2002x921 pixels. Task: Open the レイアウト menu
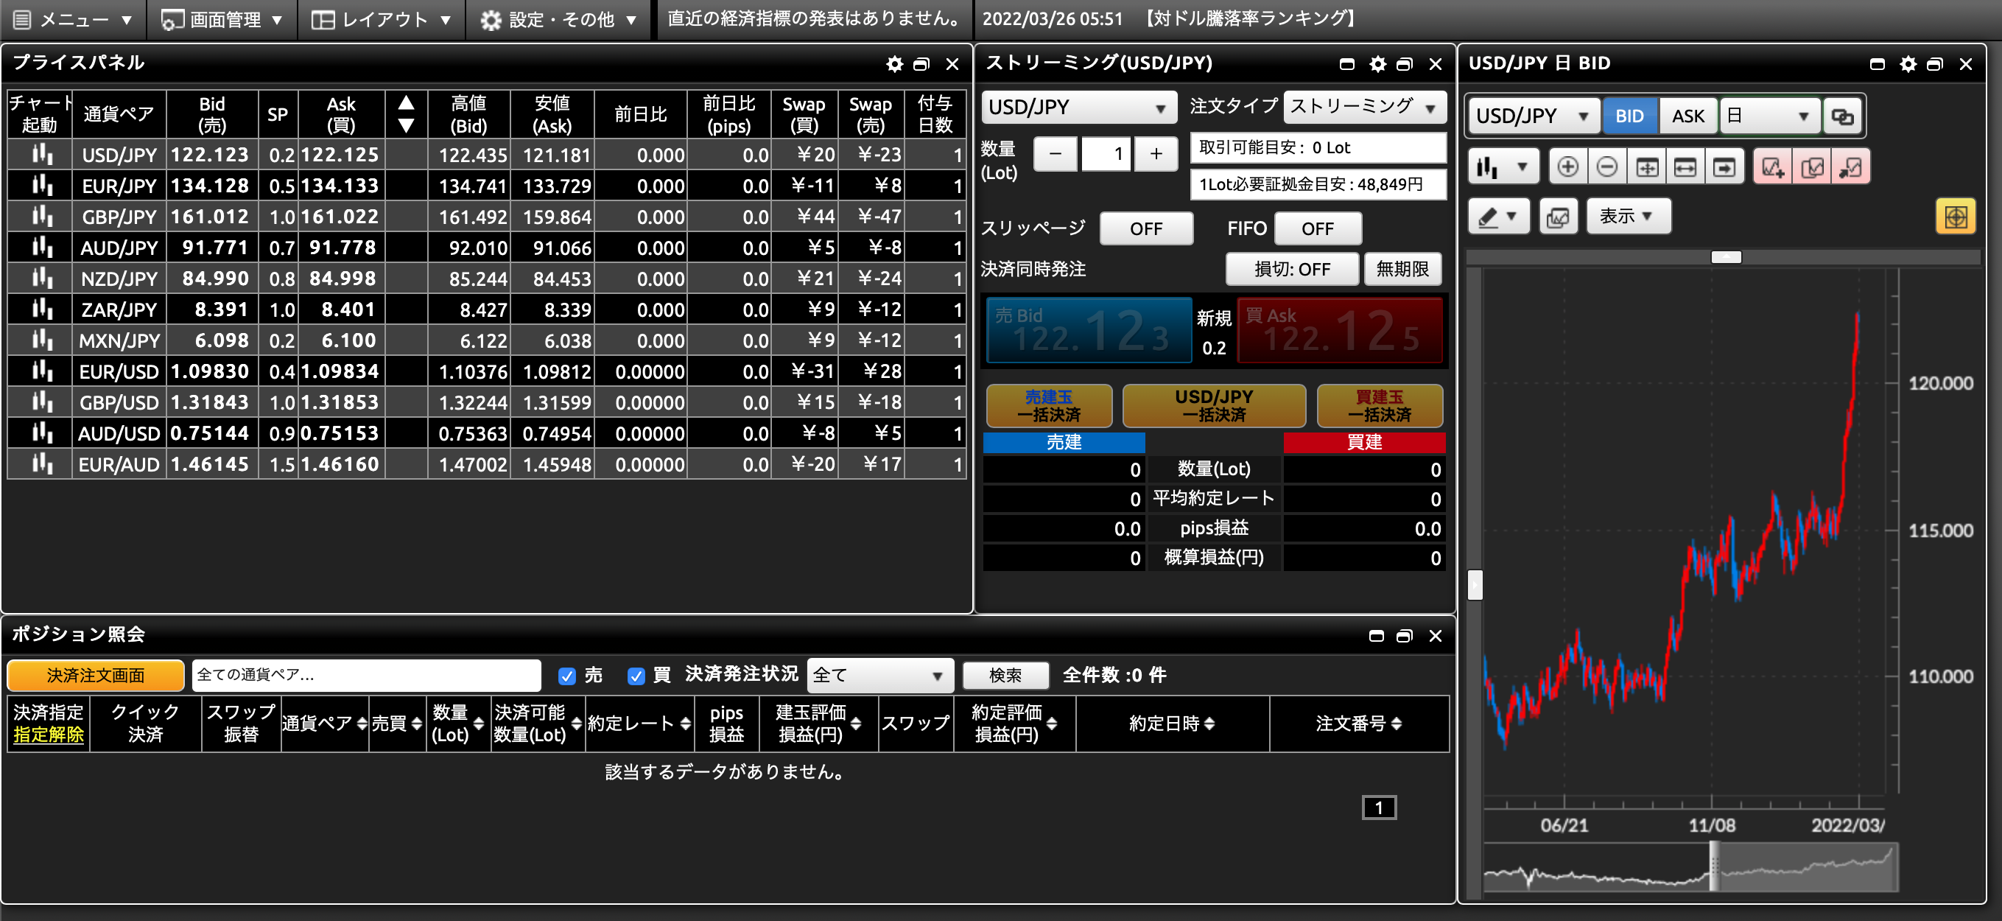381,19
